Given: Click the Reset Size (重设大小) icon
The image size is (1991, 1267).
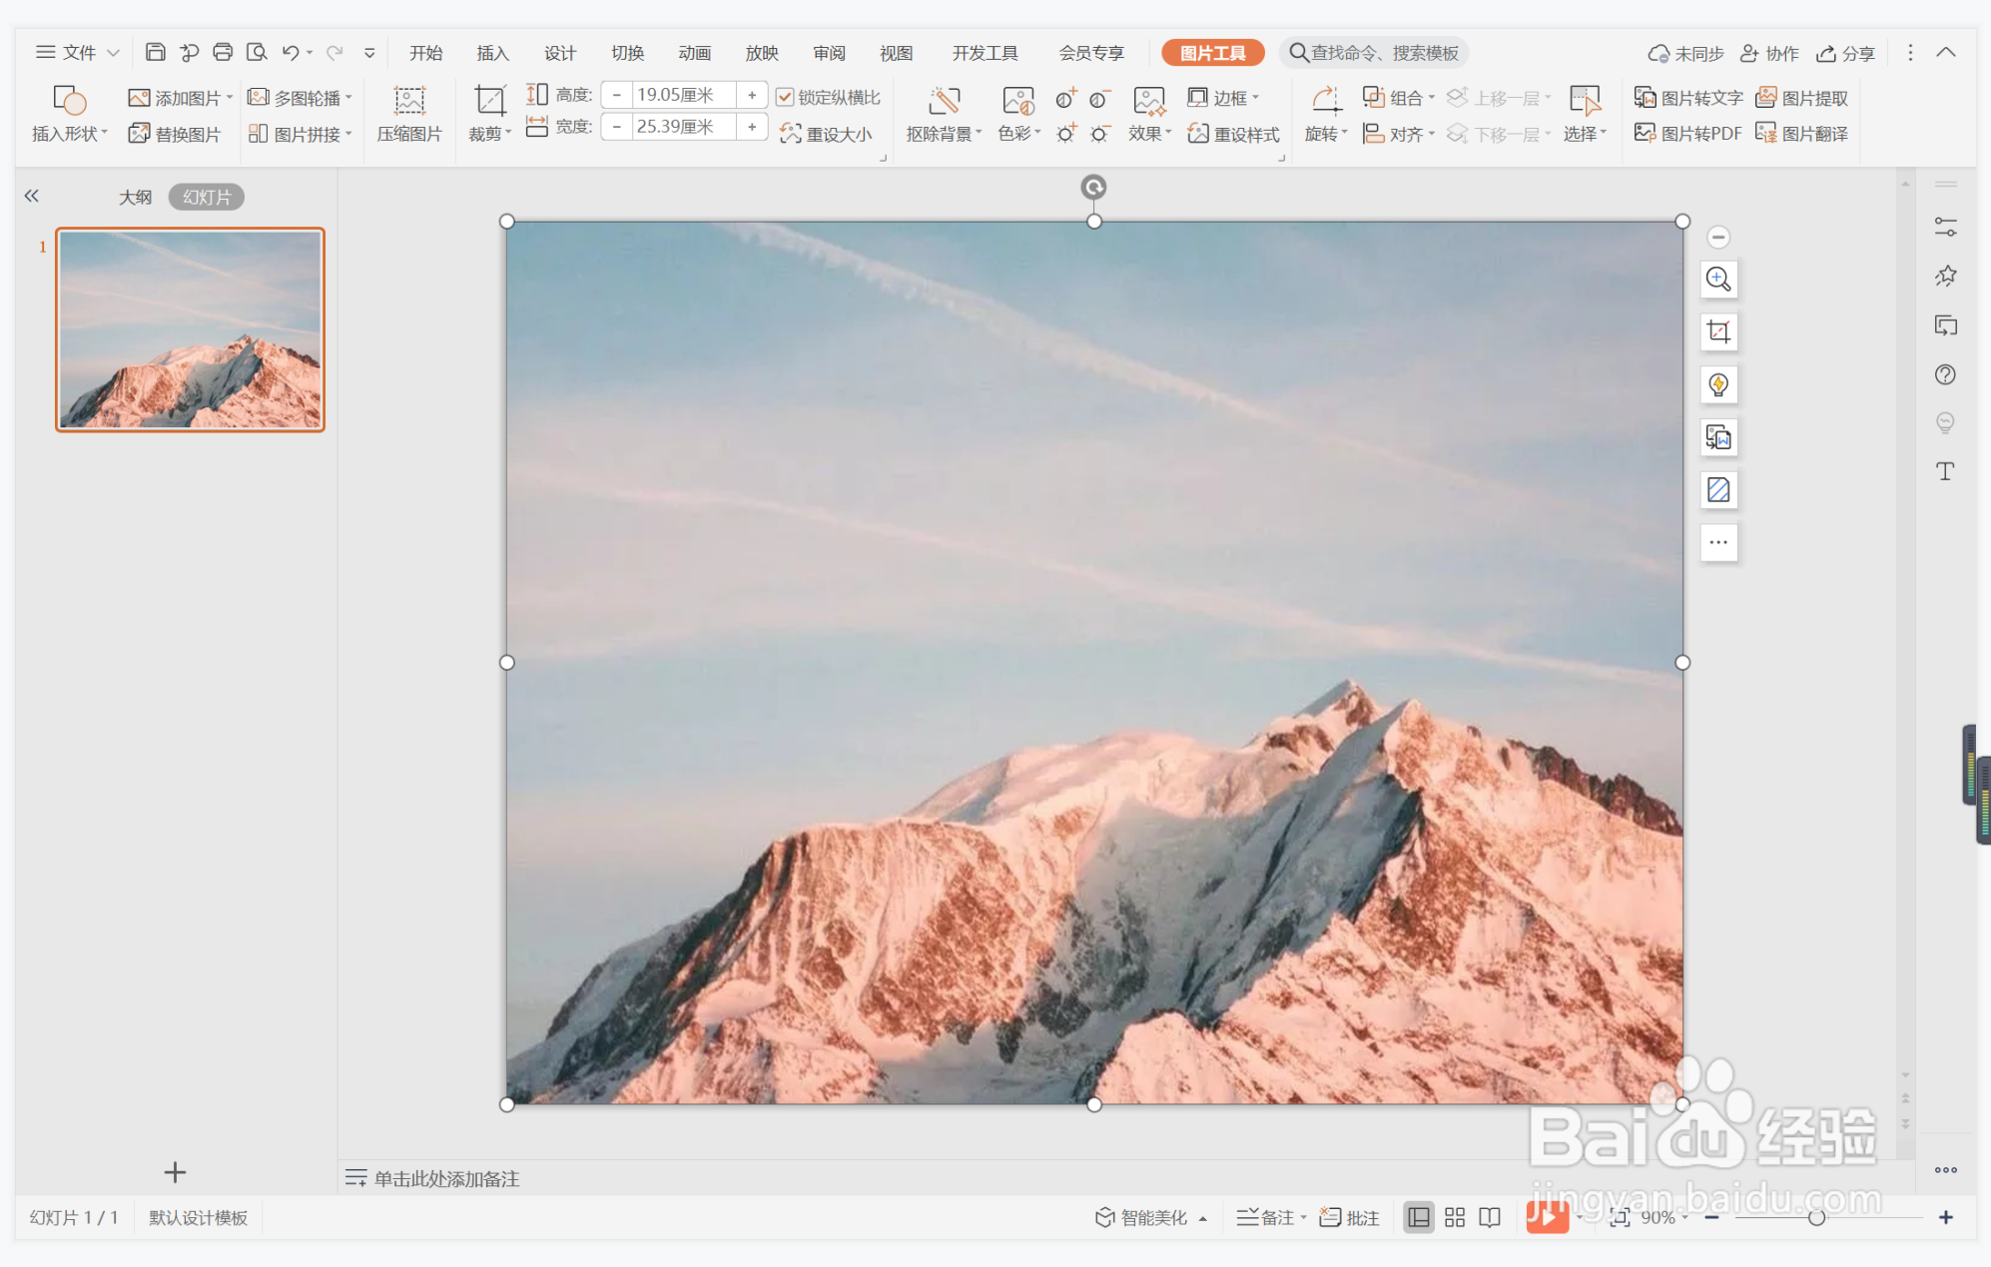Looking at the screenshot, I should [x=790, y=134].
